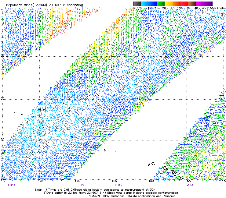Click the latitude label 40 on left axis
226x198 pixels.
pyautogui.click(x=2, y=10)
